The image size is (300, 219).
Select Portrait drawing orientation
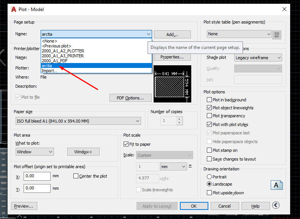[x=210, y=177]
